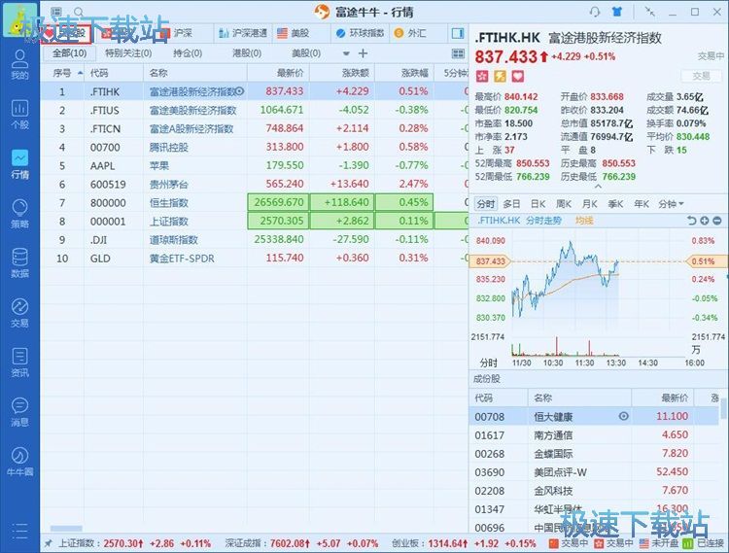
Task: Select the 多日 chart period
Action: 511,203
